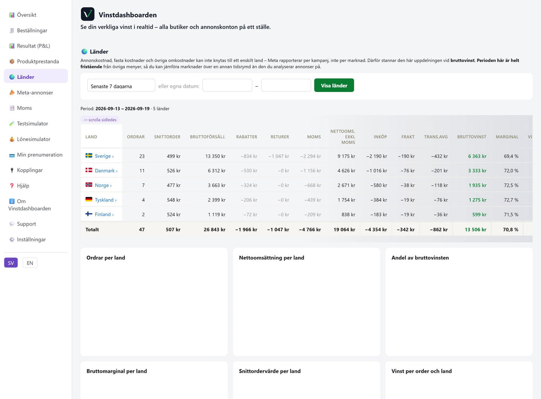
Task: Open the Finland country details link
Action: pyautogui.click(x=104, y=215)
